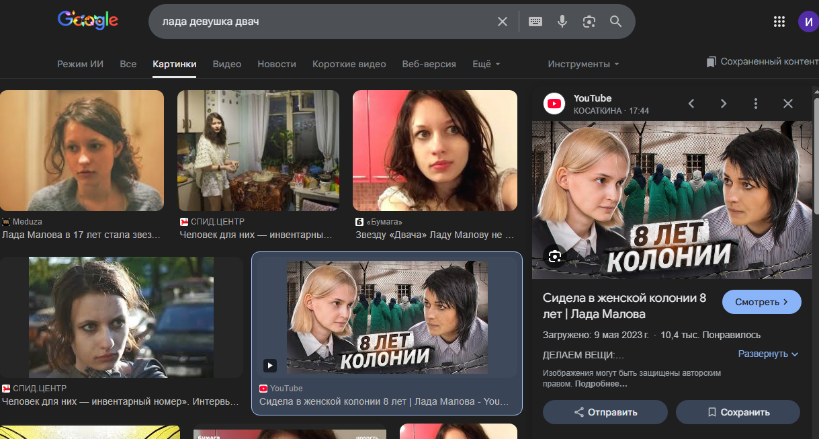Click the "Смотреть" button
The image size is (819, 439).
coord(761,303)
